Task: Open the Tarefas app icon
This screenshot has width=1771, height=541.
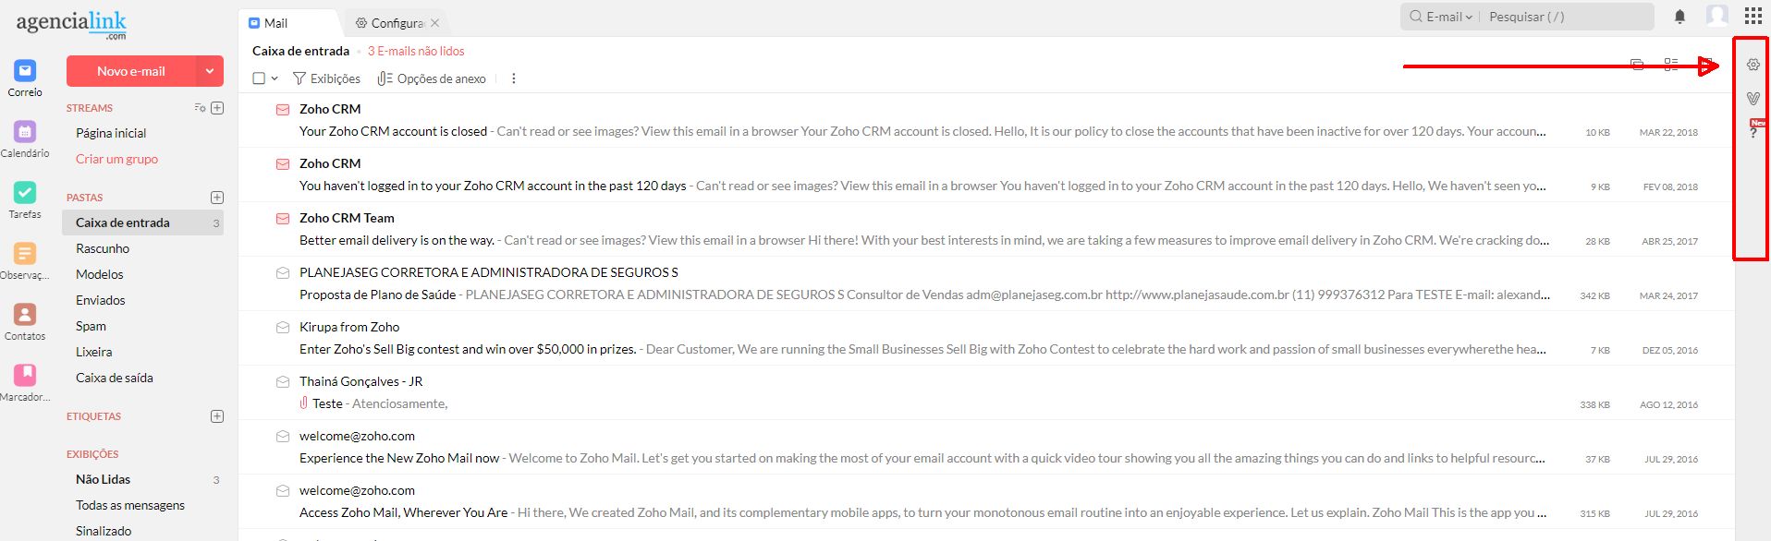Action: 25,193
